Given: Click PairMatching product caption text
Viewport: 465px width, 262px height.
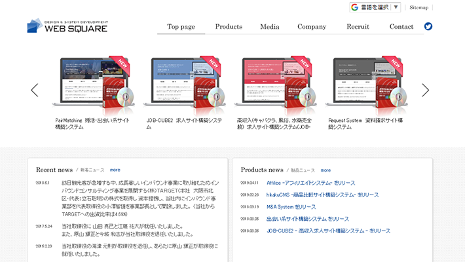Looking at the screenshot, I should tap(92, 124).
